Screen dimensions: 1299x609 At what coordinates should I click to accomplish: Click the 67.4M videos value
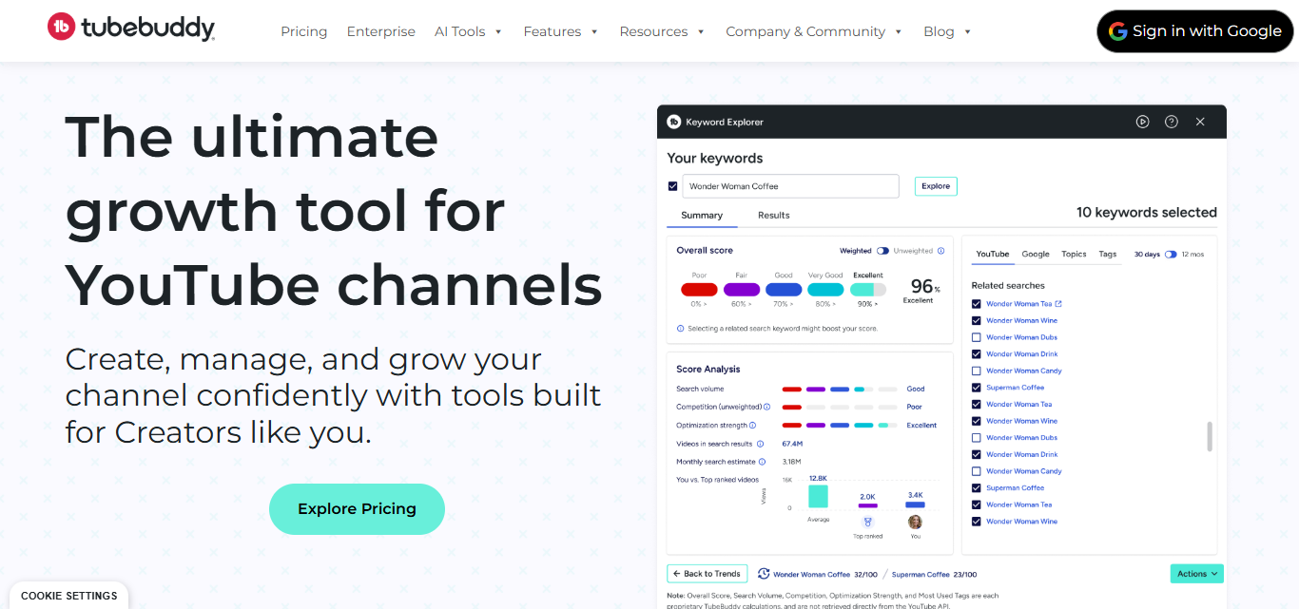coord(792,444)
